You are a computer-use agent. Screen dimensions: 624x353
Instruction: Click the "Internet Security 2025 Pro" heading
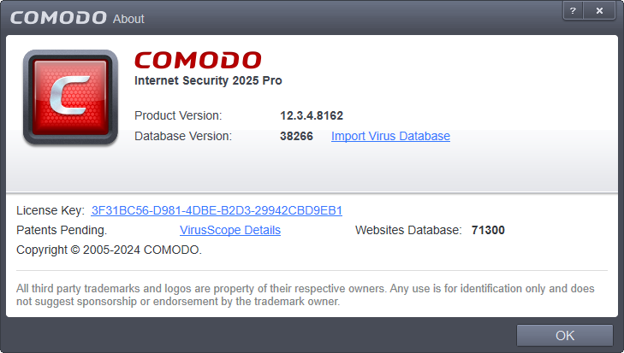click(208, 81)
